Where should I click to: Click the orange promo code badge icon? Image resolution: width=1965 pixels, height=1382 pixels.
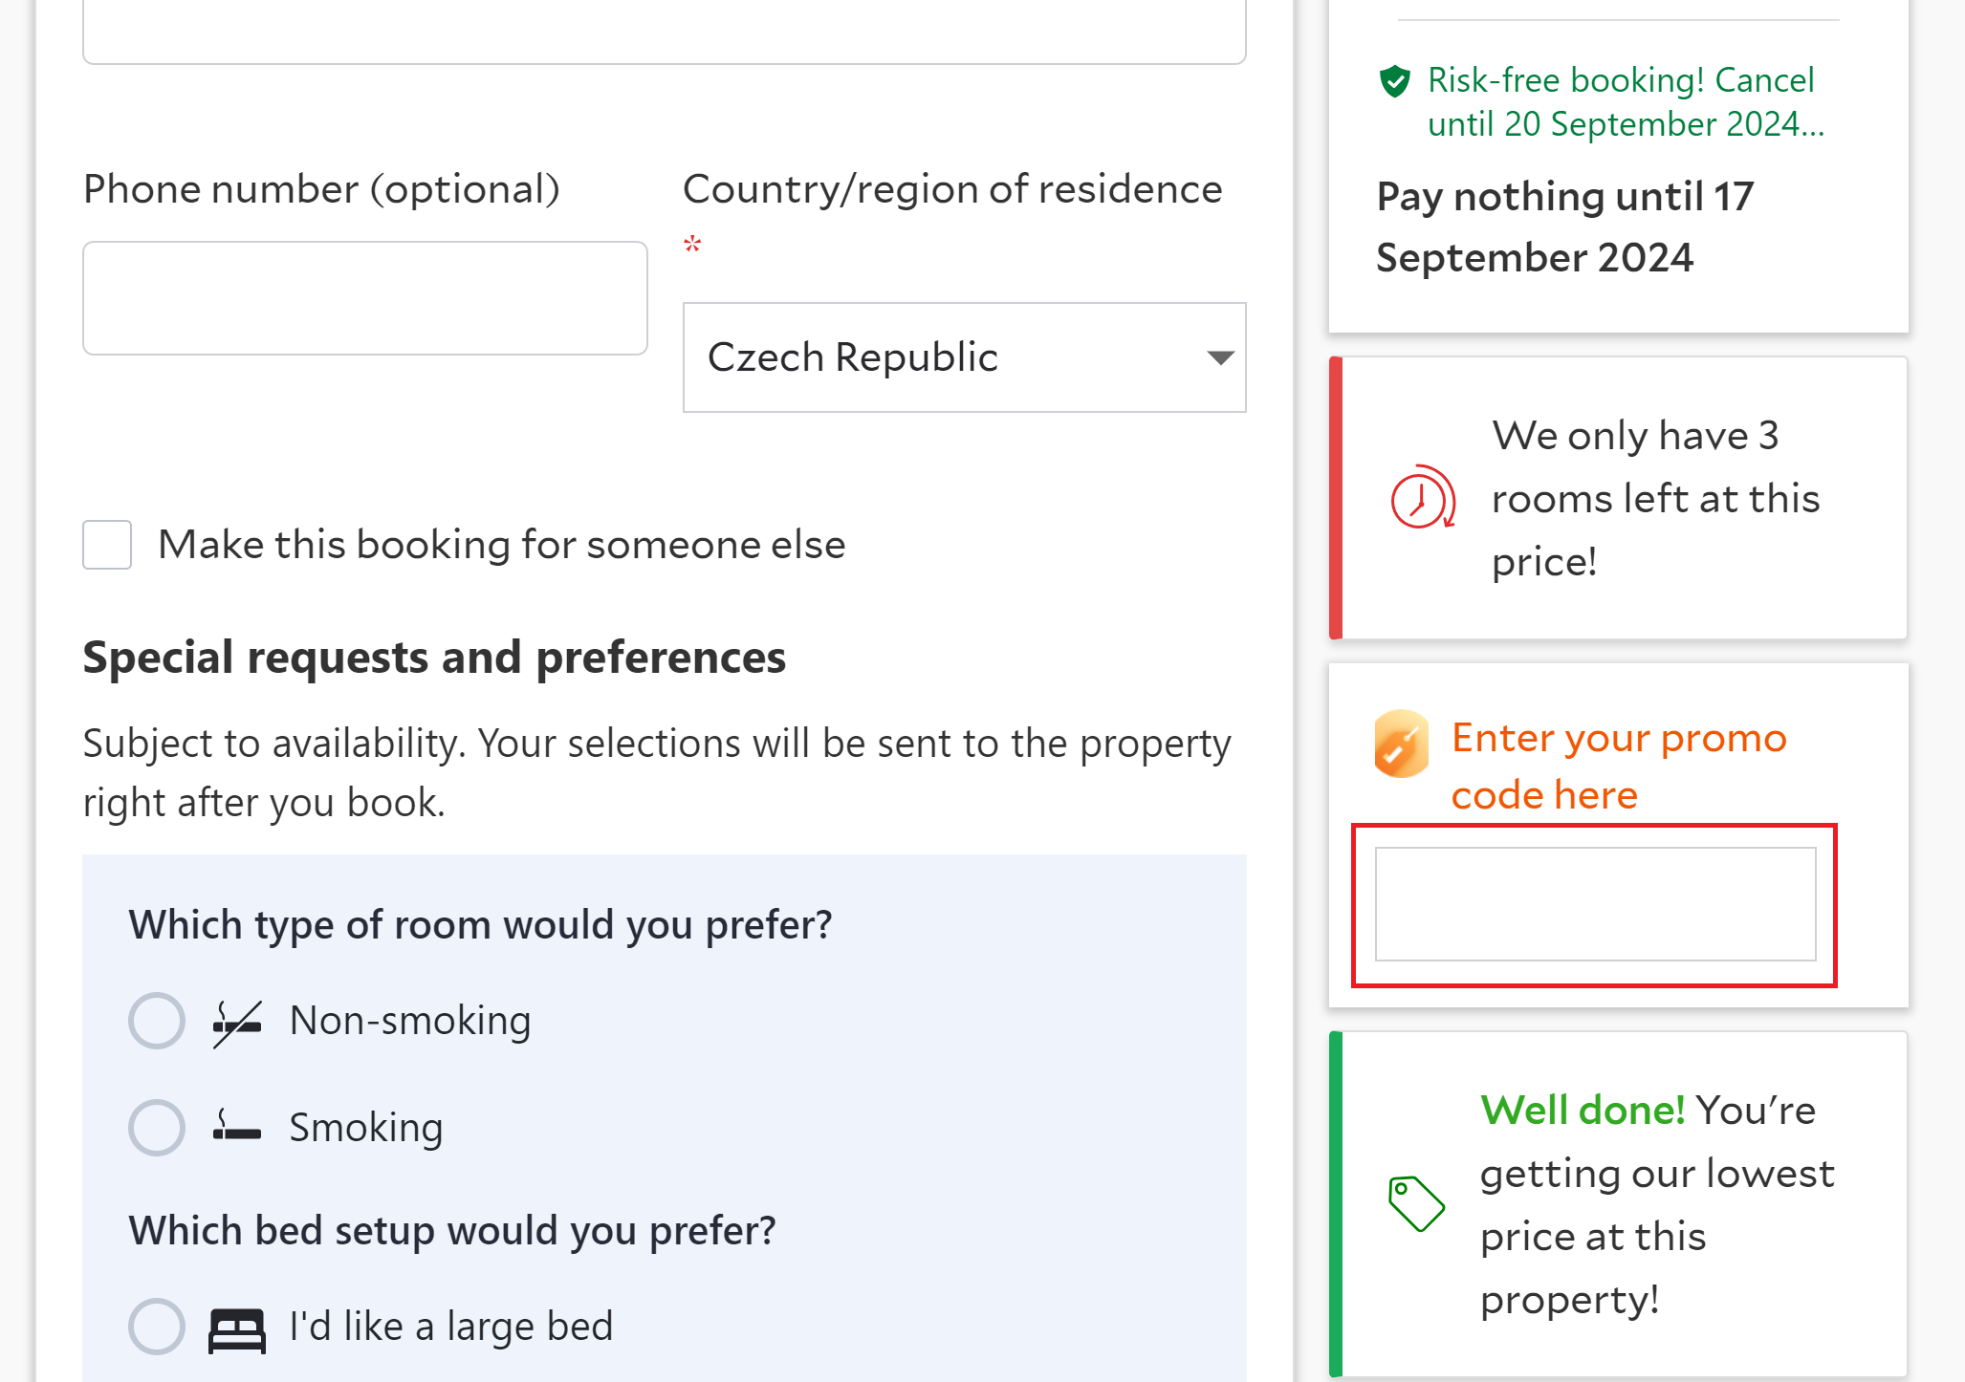click(x=1401, y=744)
